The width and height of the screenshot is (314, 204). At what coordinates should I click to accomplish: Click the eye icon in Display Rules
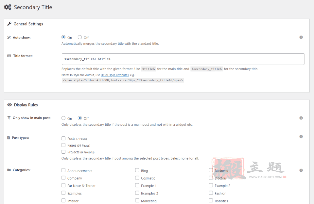pos(9,105)
